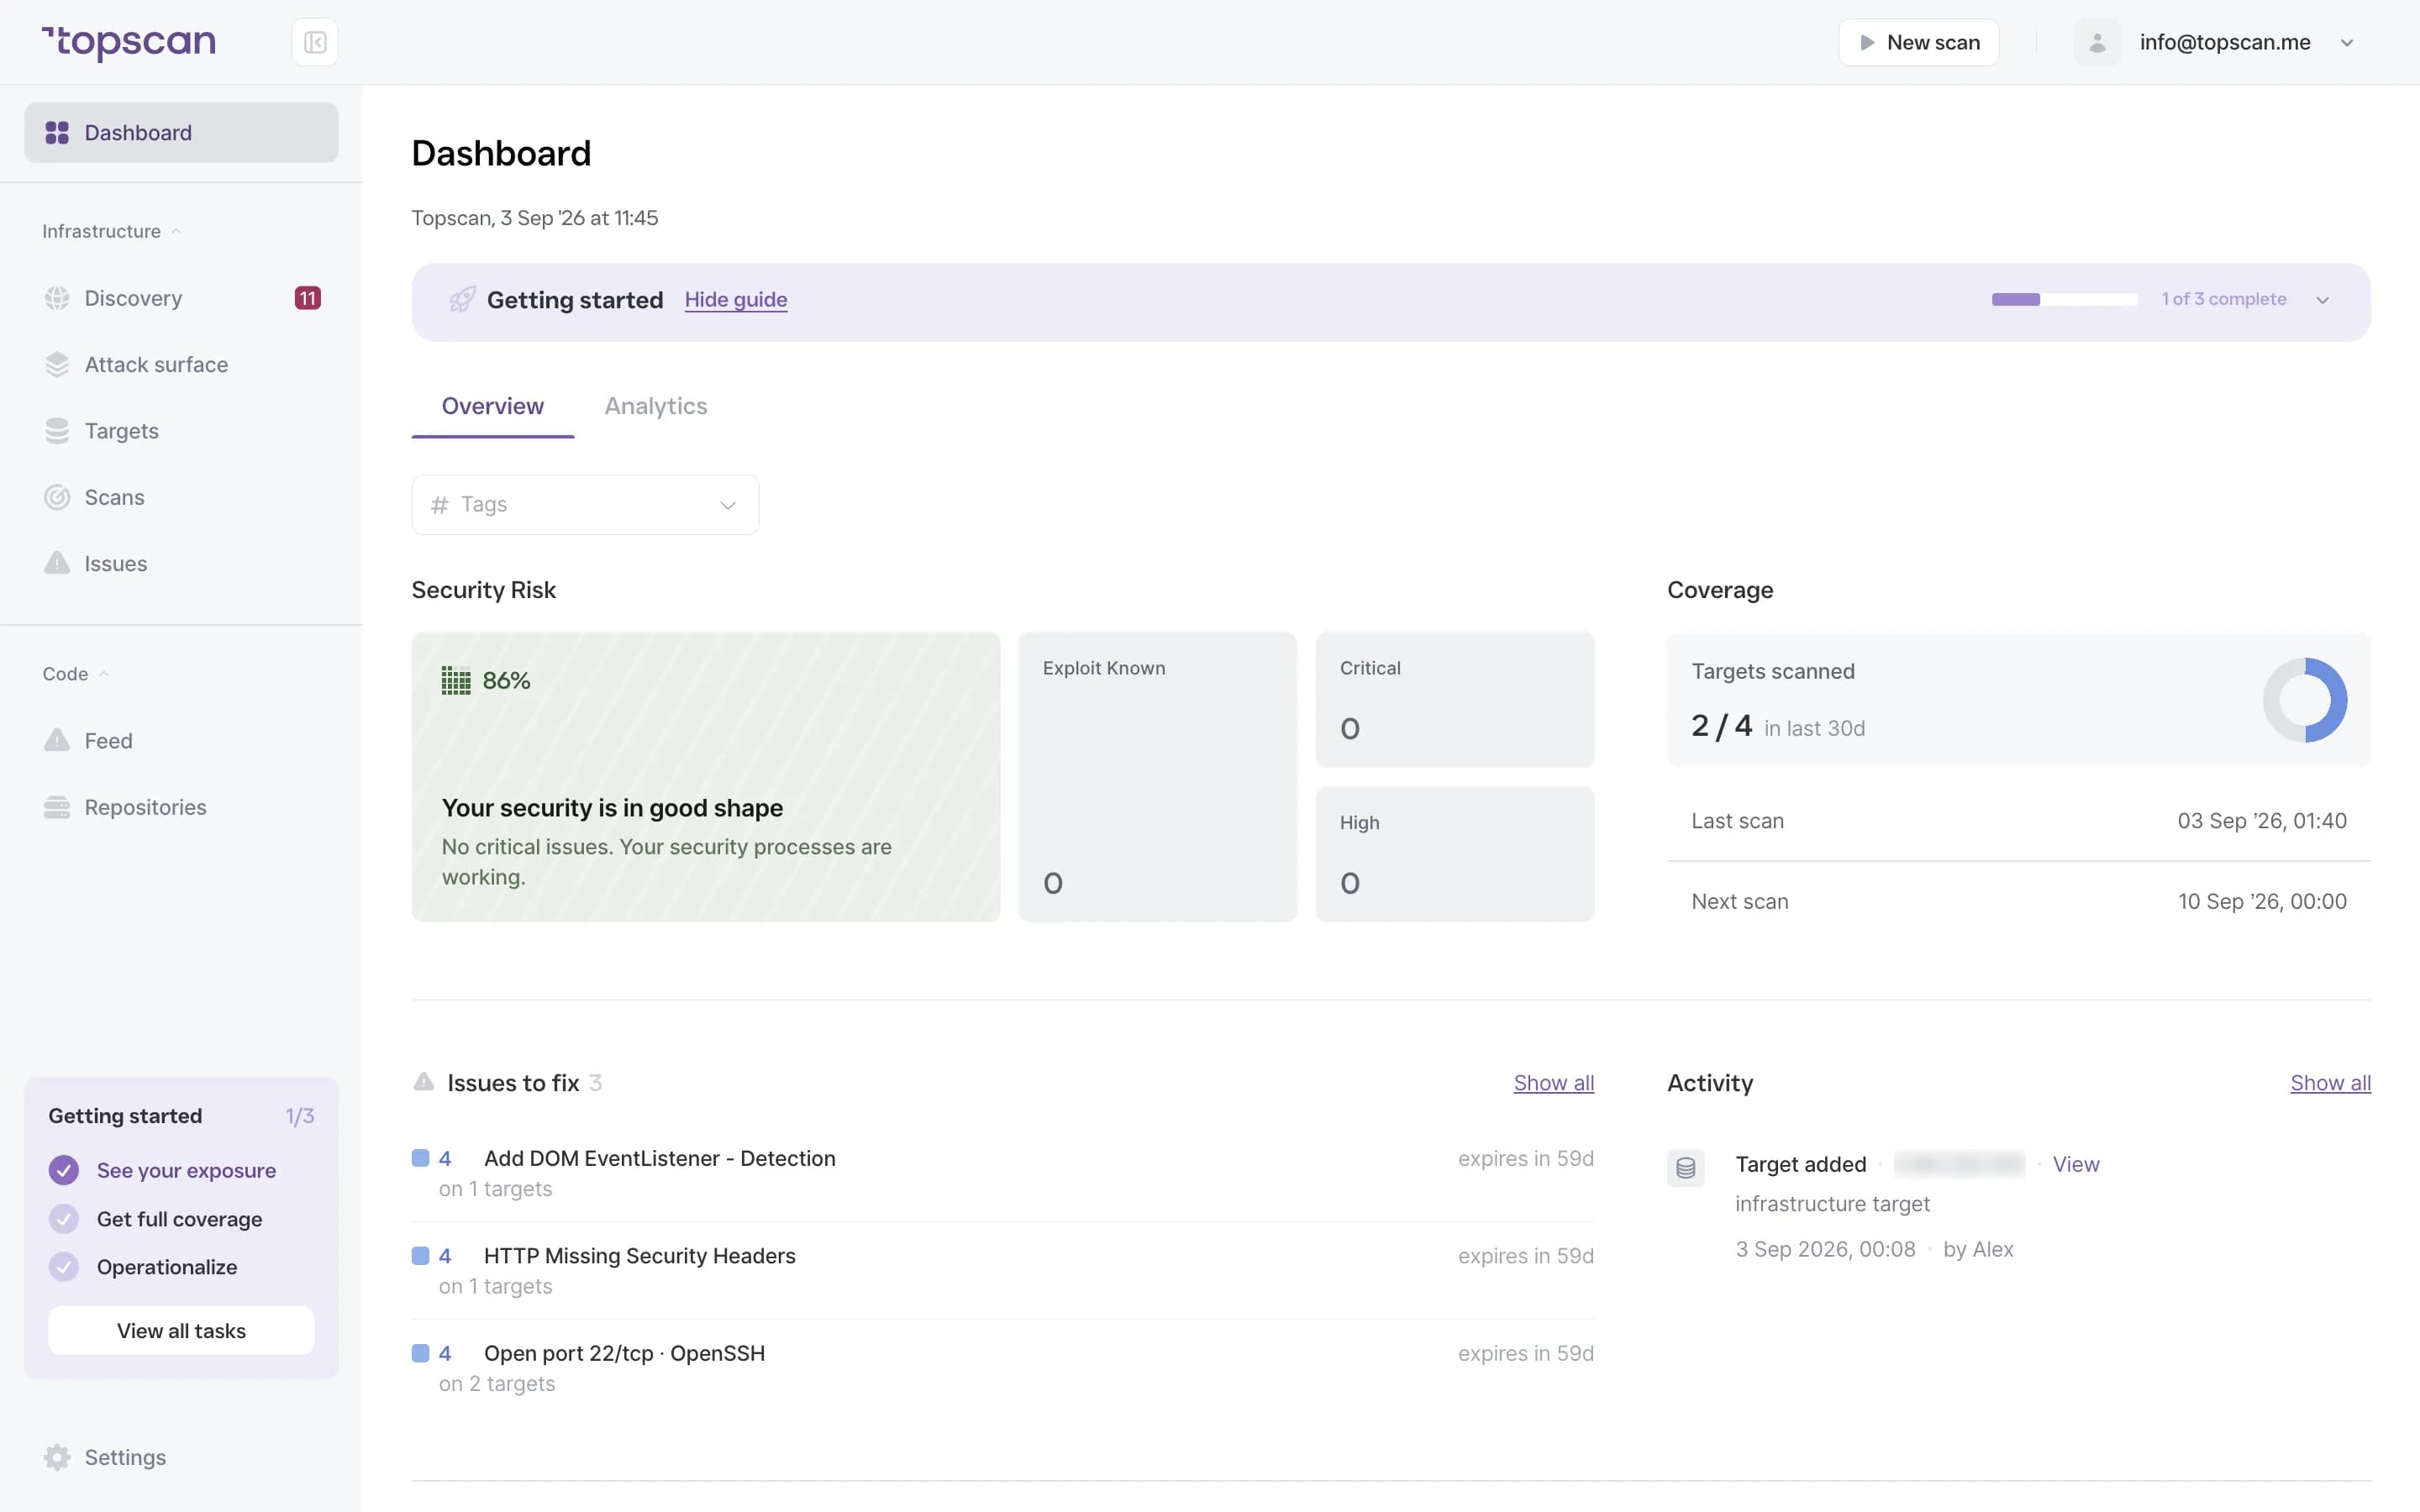The image size is (2420, 1512).
Task: Click the Feed warning icon
Action: pyautogui.click(x=57, y=740)
